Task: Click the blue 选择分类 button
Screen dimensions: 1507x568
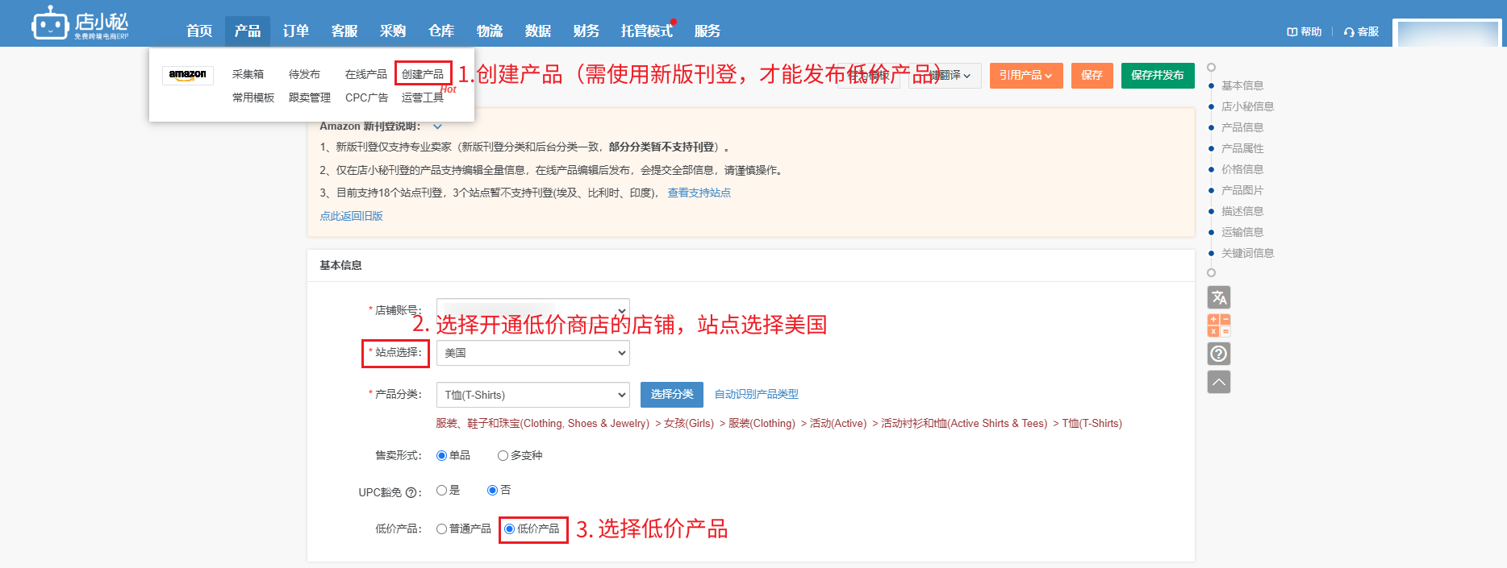Action: tap(672, 394)
